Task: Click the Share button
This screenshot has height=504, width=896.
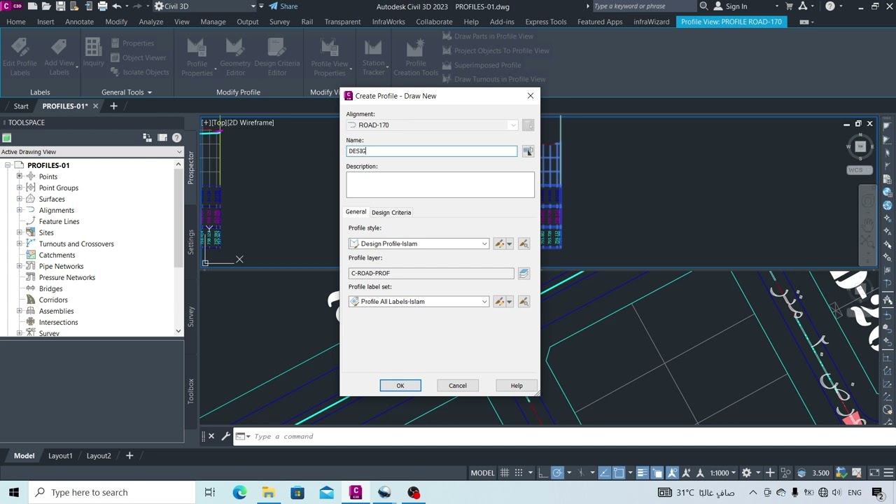Action: 283,6
